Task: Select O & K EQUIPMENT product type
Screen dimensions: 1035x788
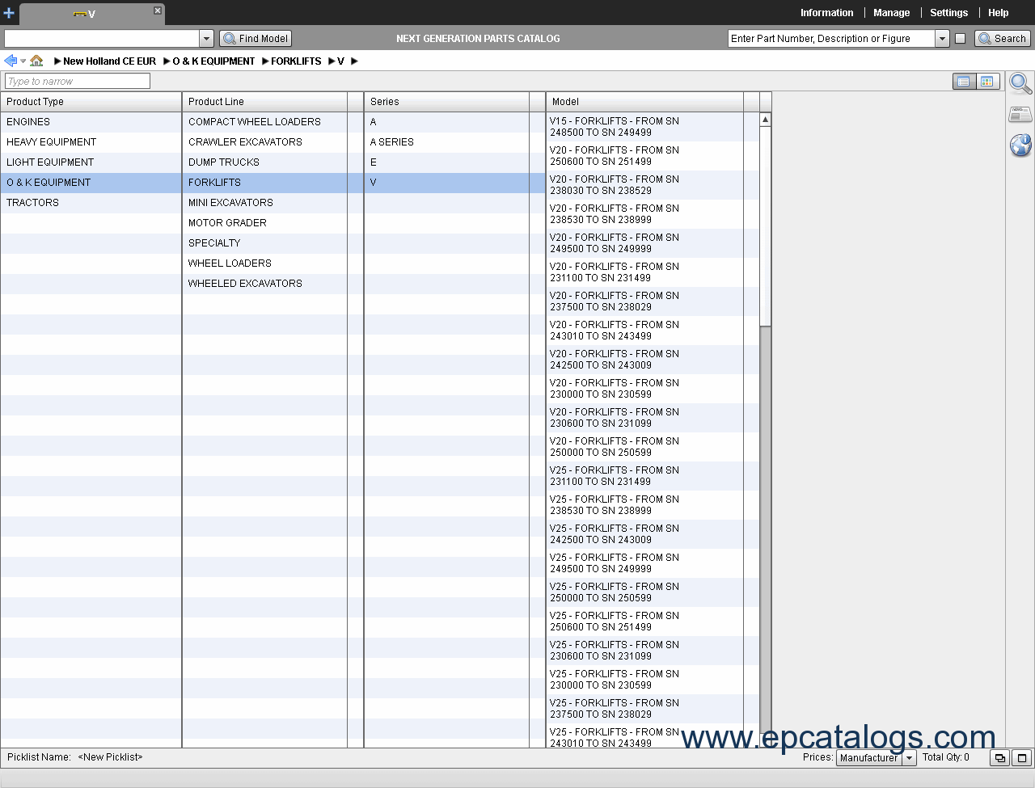Action: coord(91,183)
